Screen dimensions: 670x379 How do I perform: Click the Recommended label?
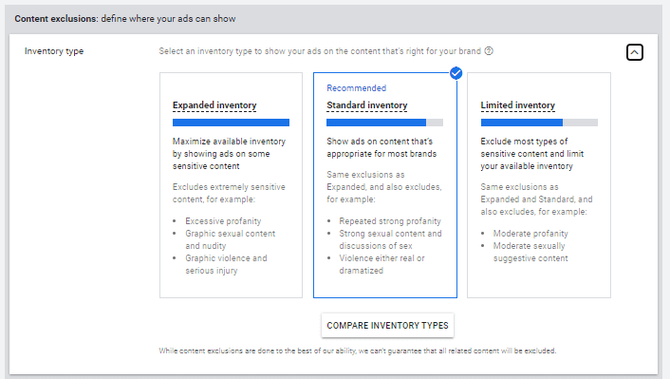357,88
